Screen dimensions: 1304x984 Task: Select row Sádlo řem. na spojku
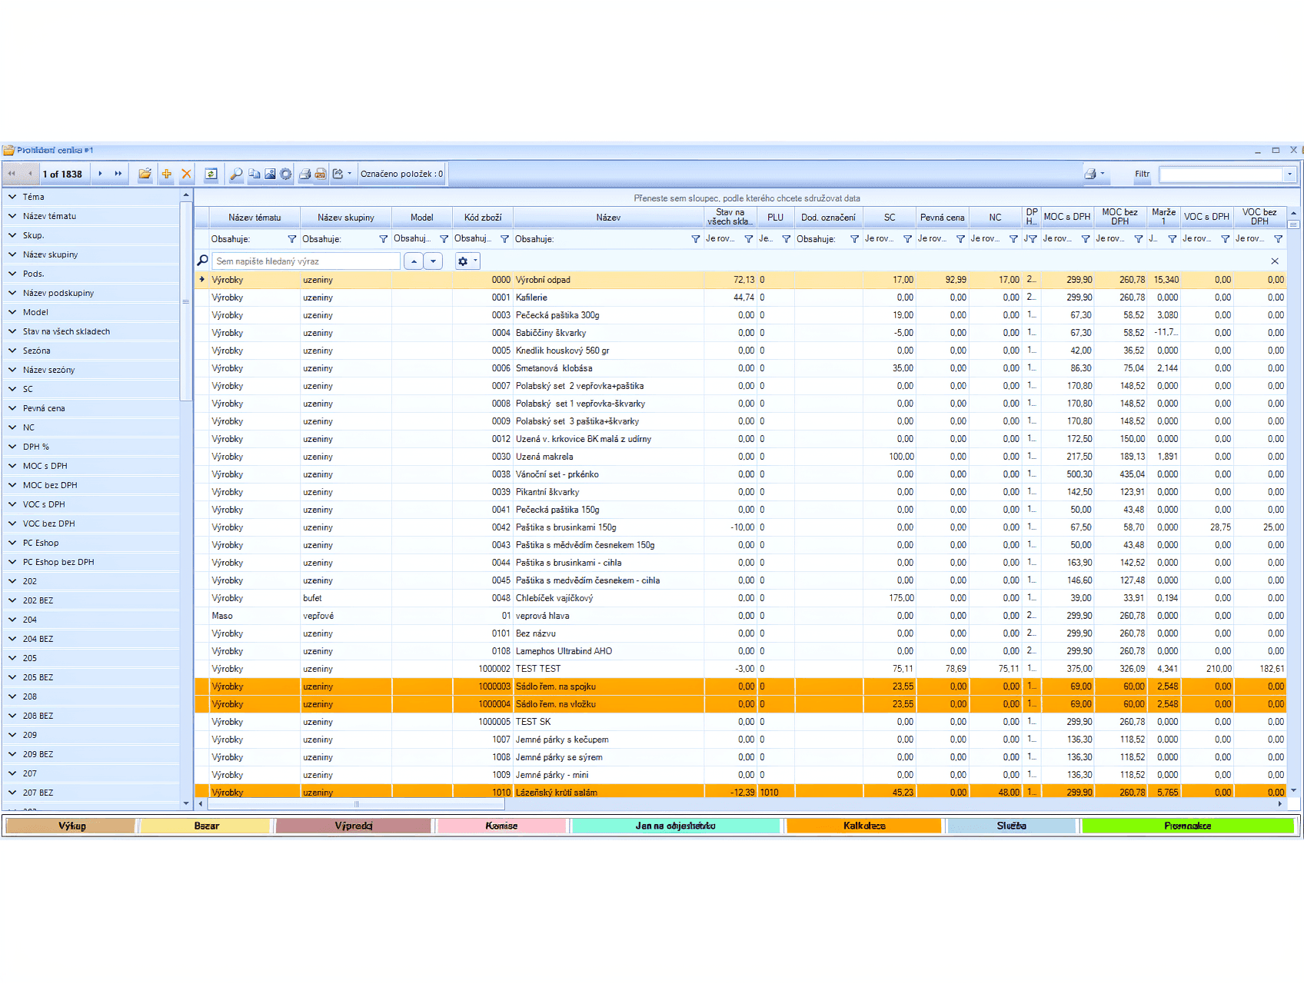pyautogui.click(x=740, y=686)
